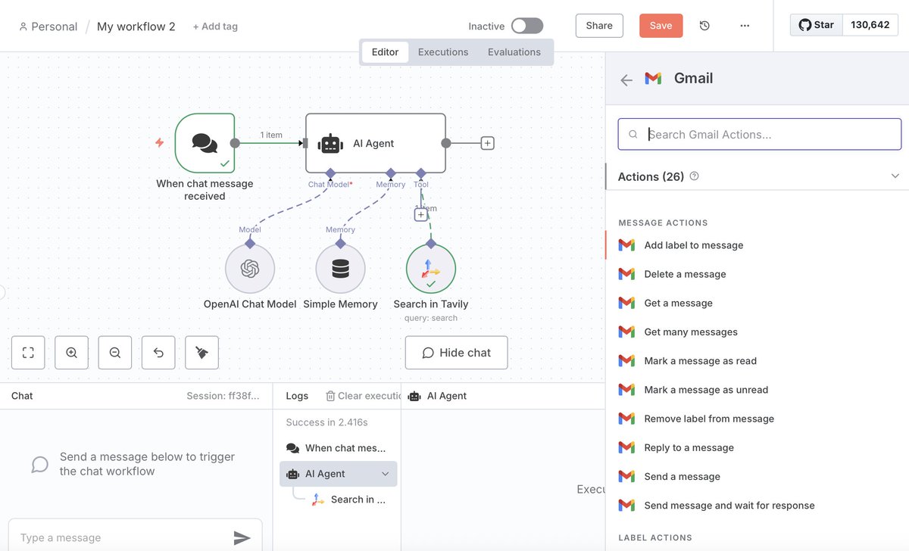Screen dimensions: 909x551
Task: Click the Tool connector diamond on agent
Action: click(421, 173)
